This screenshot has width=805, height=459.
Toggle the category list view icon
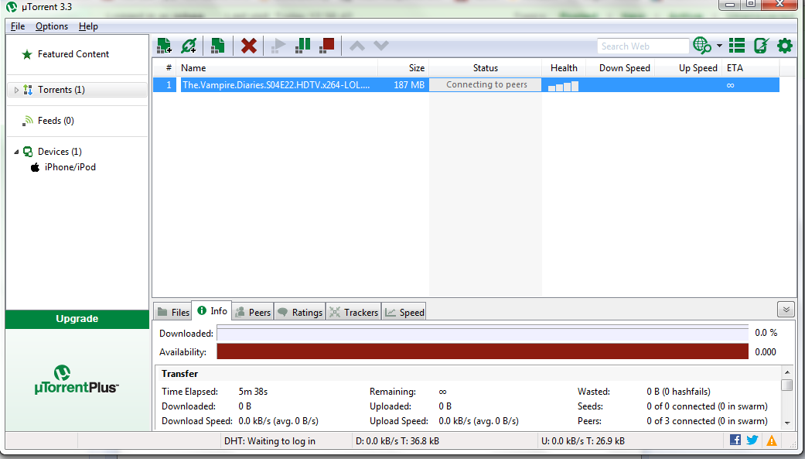coord(737,46)
